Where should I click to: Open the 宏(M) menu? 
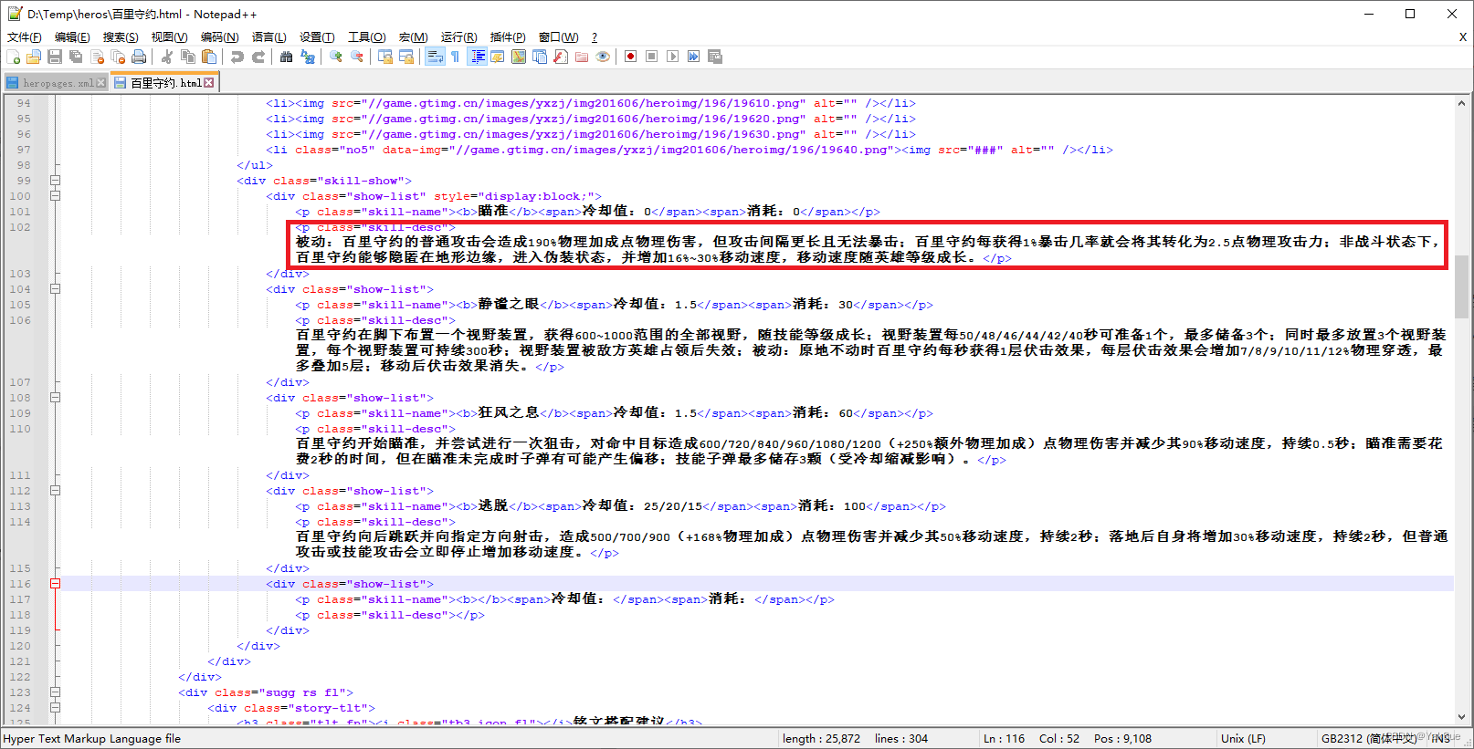tap(413, 37)
